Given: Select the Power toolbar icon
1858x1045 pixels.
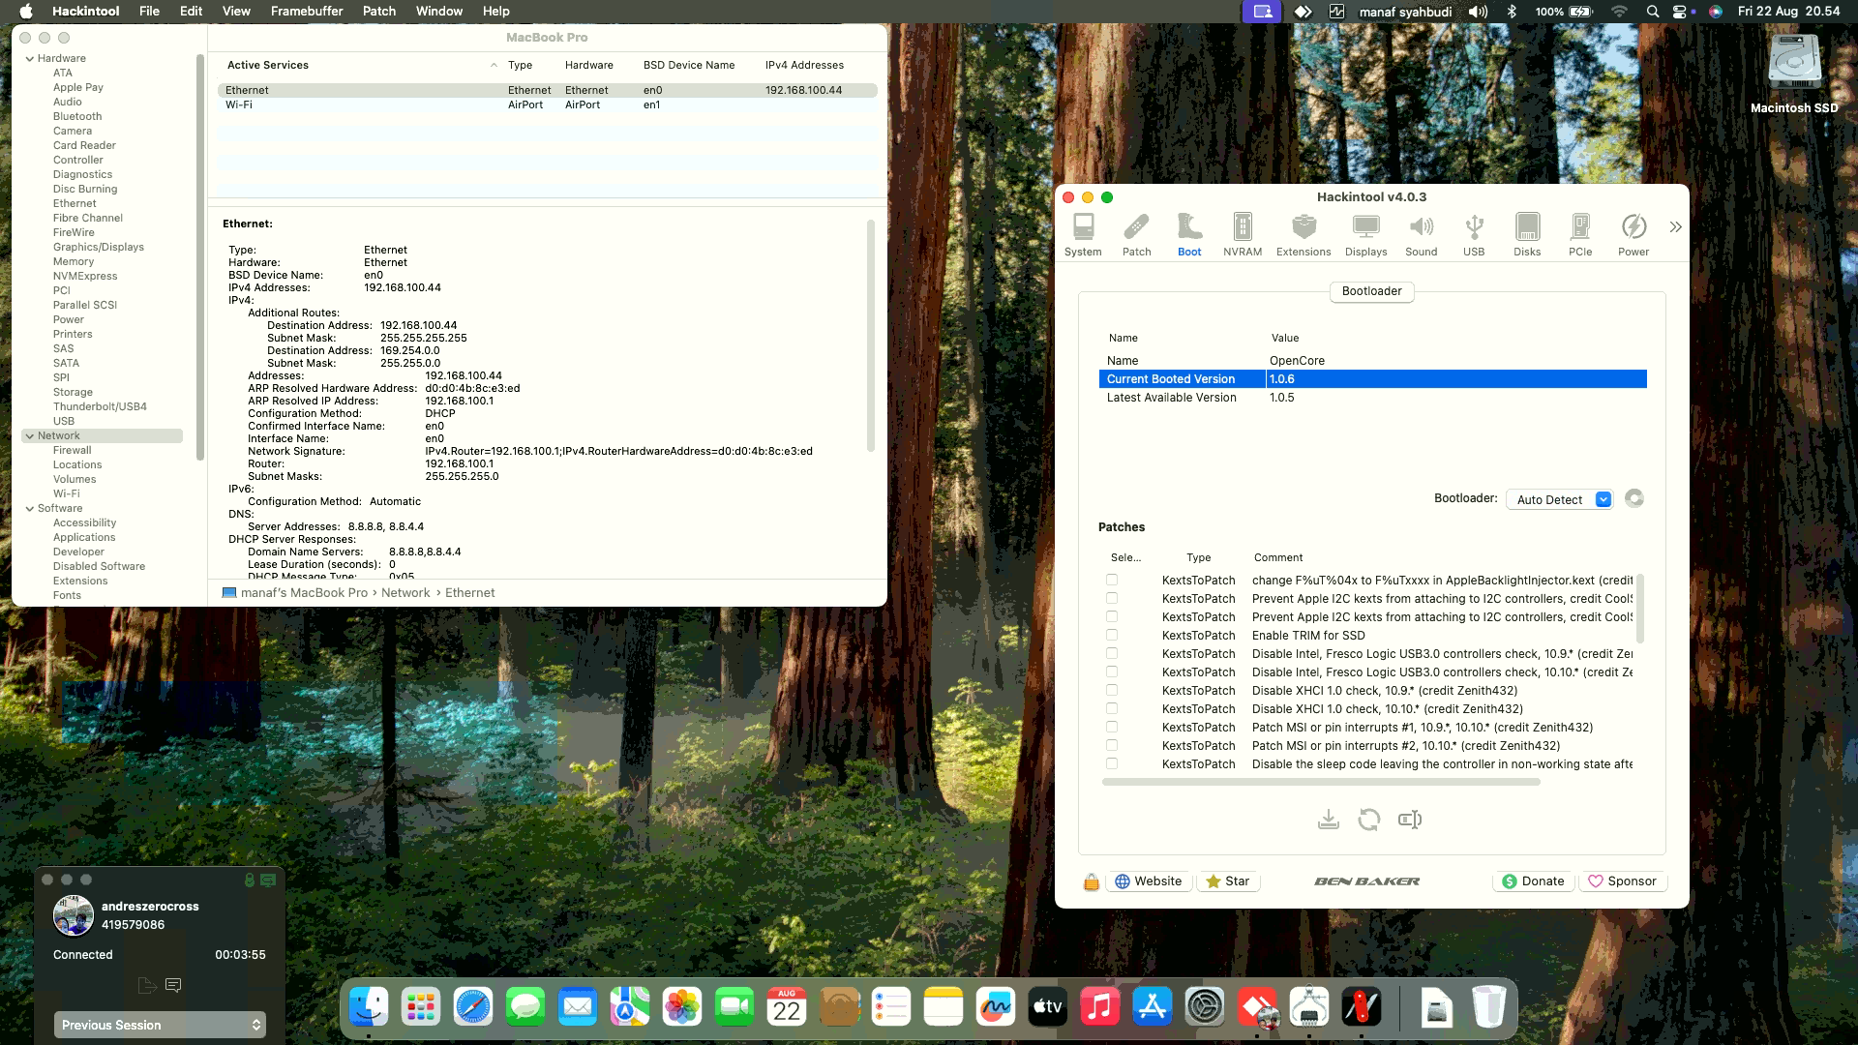Looking at the screenshot, I should [x=1633, y=232].
